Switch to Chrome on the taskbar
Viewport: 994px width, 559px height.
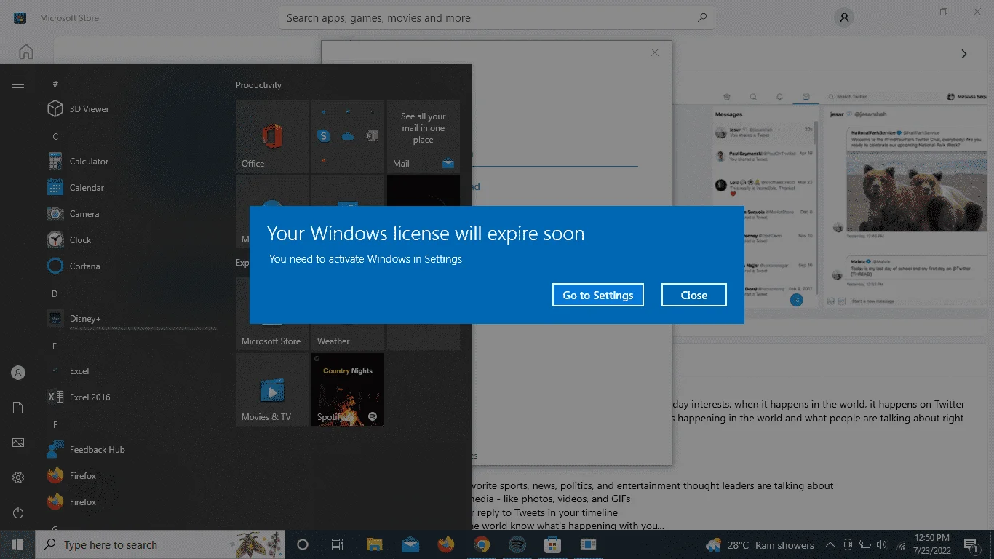tap(481, 544)
